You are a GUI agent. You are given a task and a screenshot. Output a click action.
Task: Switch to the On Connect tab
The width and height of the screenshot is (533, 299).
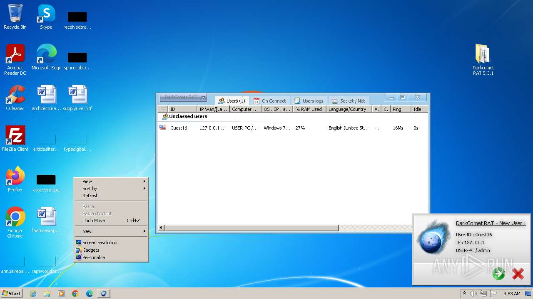[x=269, y=101]
